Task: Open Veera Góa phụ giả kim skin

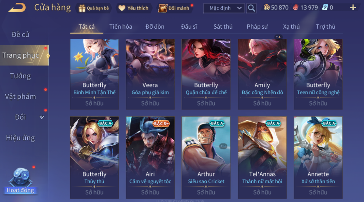Action: 150,74
